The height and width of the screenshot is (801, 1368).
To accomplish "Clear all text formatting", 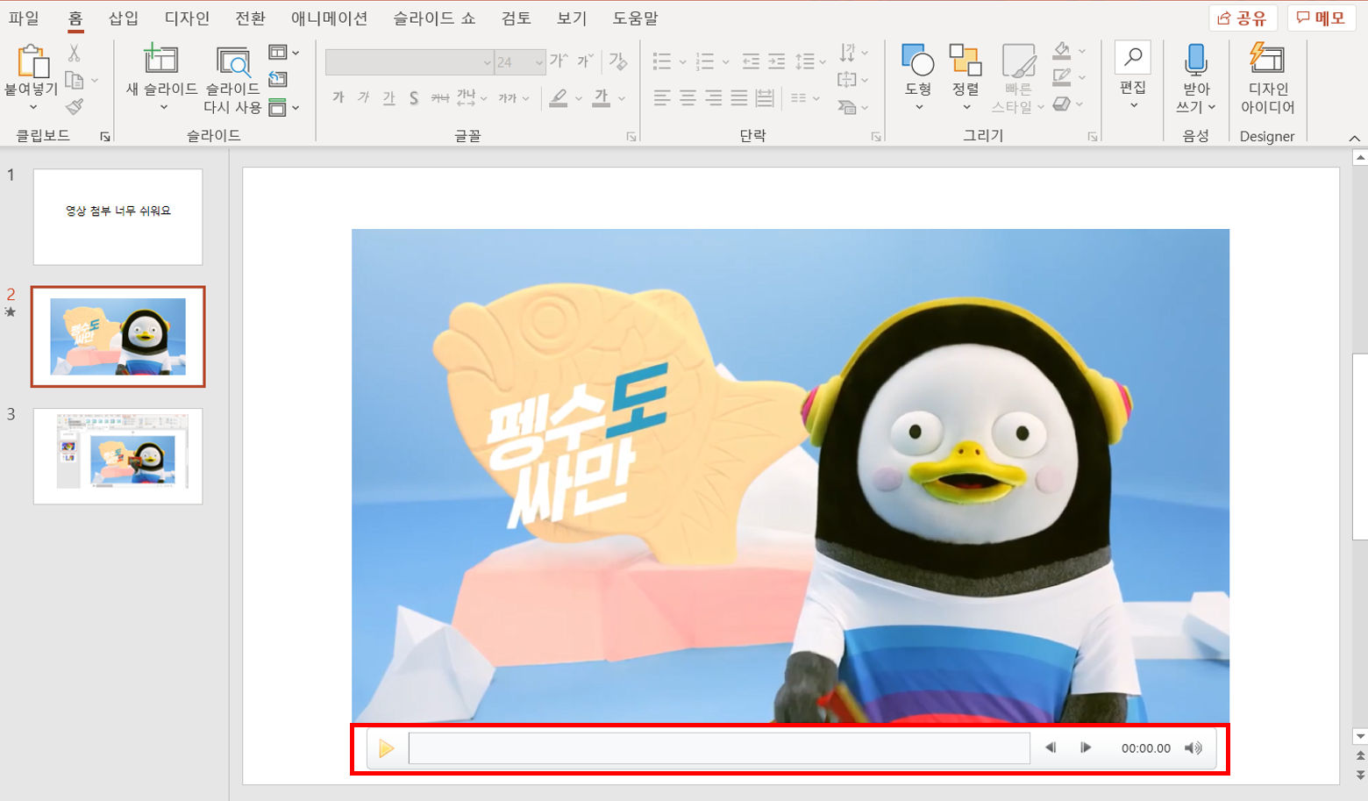I will [618, 61].
